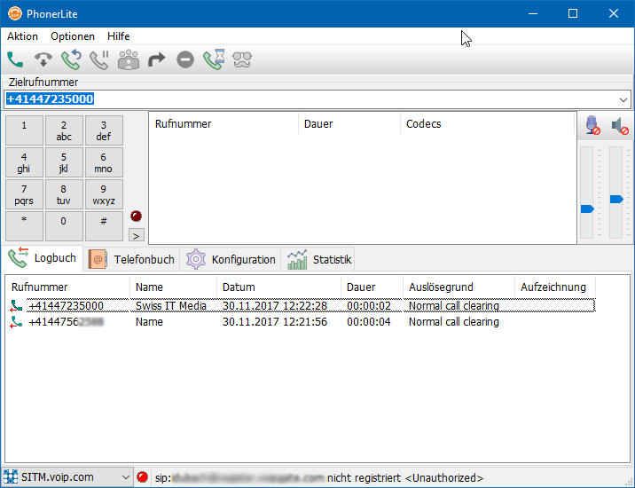Select log entry +41447235000
635x488 pixels.
click(x=302, y=305)
